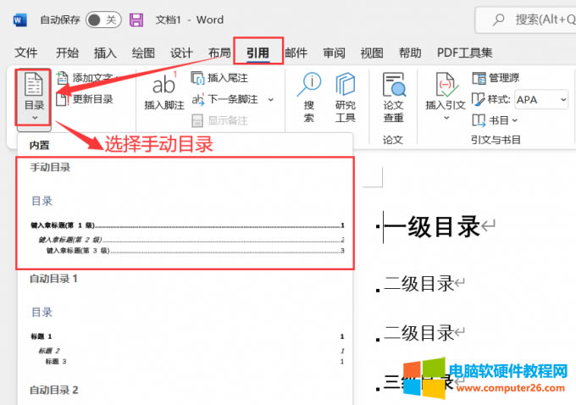Viewport: 576px width, 405px height.
Task: Open 研究工具 researcher tool
Action: pos(345,96)
